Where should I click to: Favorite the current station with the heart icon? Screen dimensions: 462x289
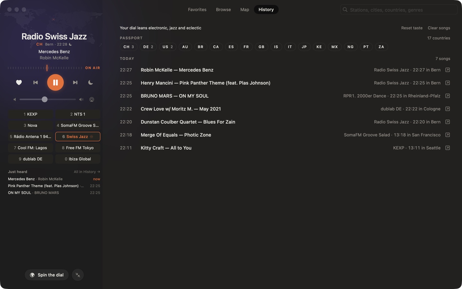pos(19,83)
